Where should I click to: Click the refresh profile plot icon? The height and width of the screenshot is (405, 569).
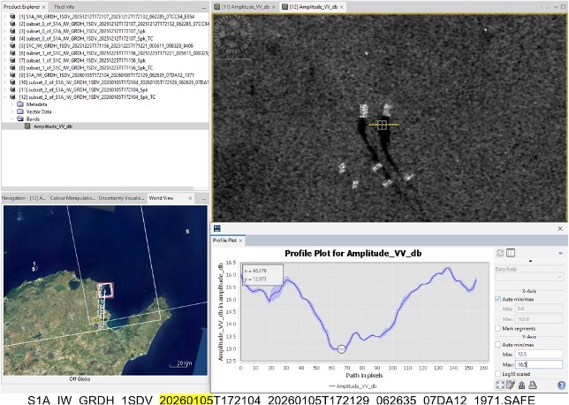(x=500, y=253)
